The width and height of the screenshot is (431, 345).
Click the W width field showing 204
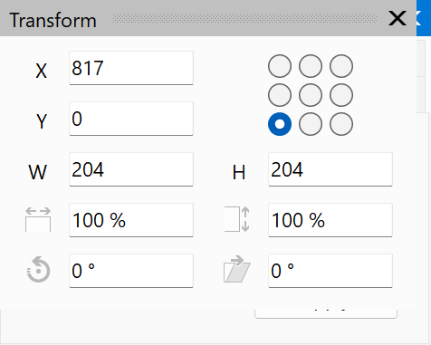(131, 169)
